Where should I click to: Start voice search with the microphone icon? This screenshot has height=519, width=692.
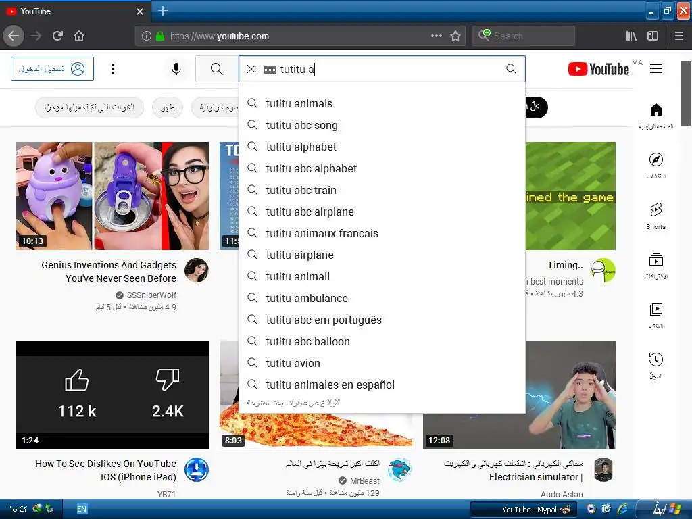click(x=176, y=69)
